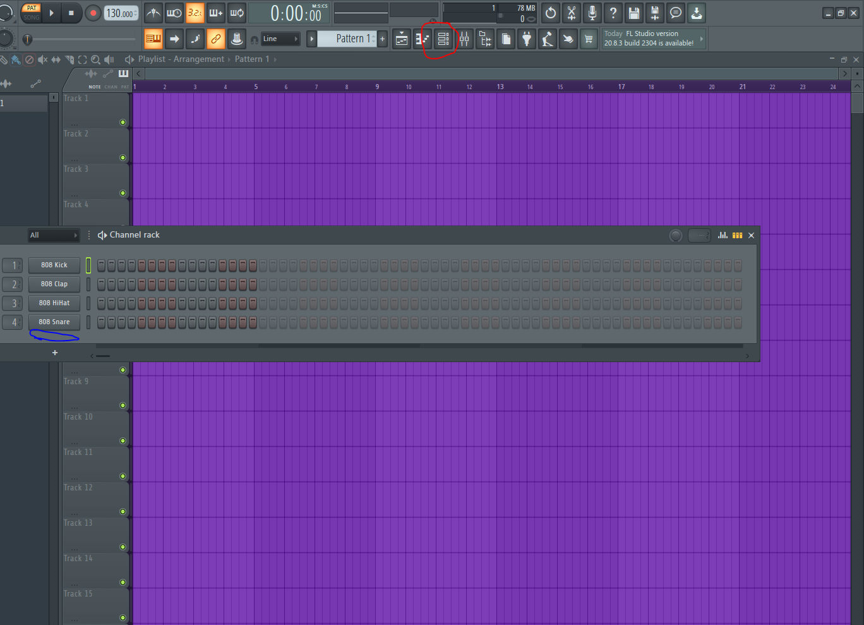Screen dimensions: 864x625
Task: Open the project picker copy icon
Action: pyautogui.click(x=506, y=39)
